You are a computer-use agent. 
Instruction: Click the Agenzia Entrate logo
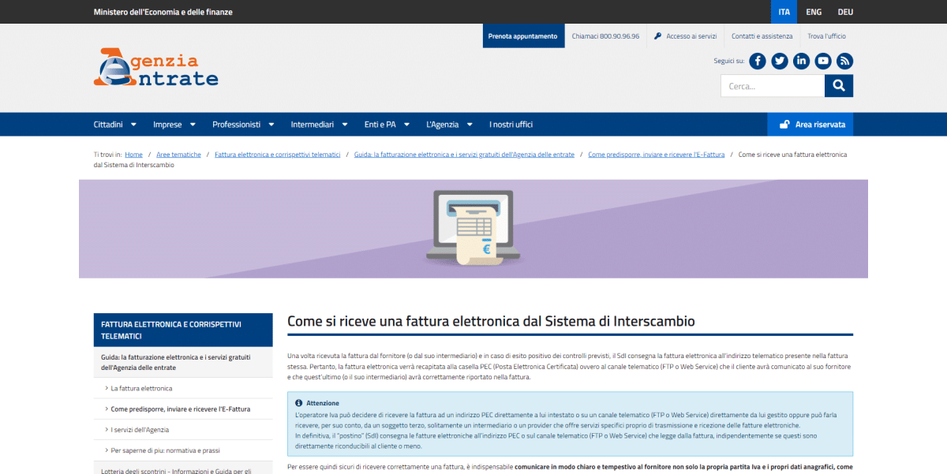coord(155,68)
